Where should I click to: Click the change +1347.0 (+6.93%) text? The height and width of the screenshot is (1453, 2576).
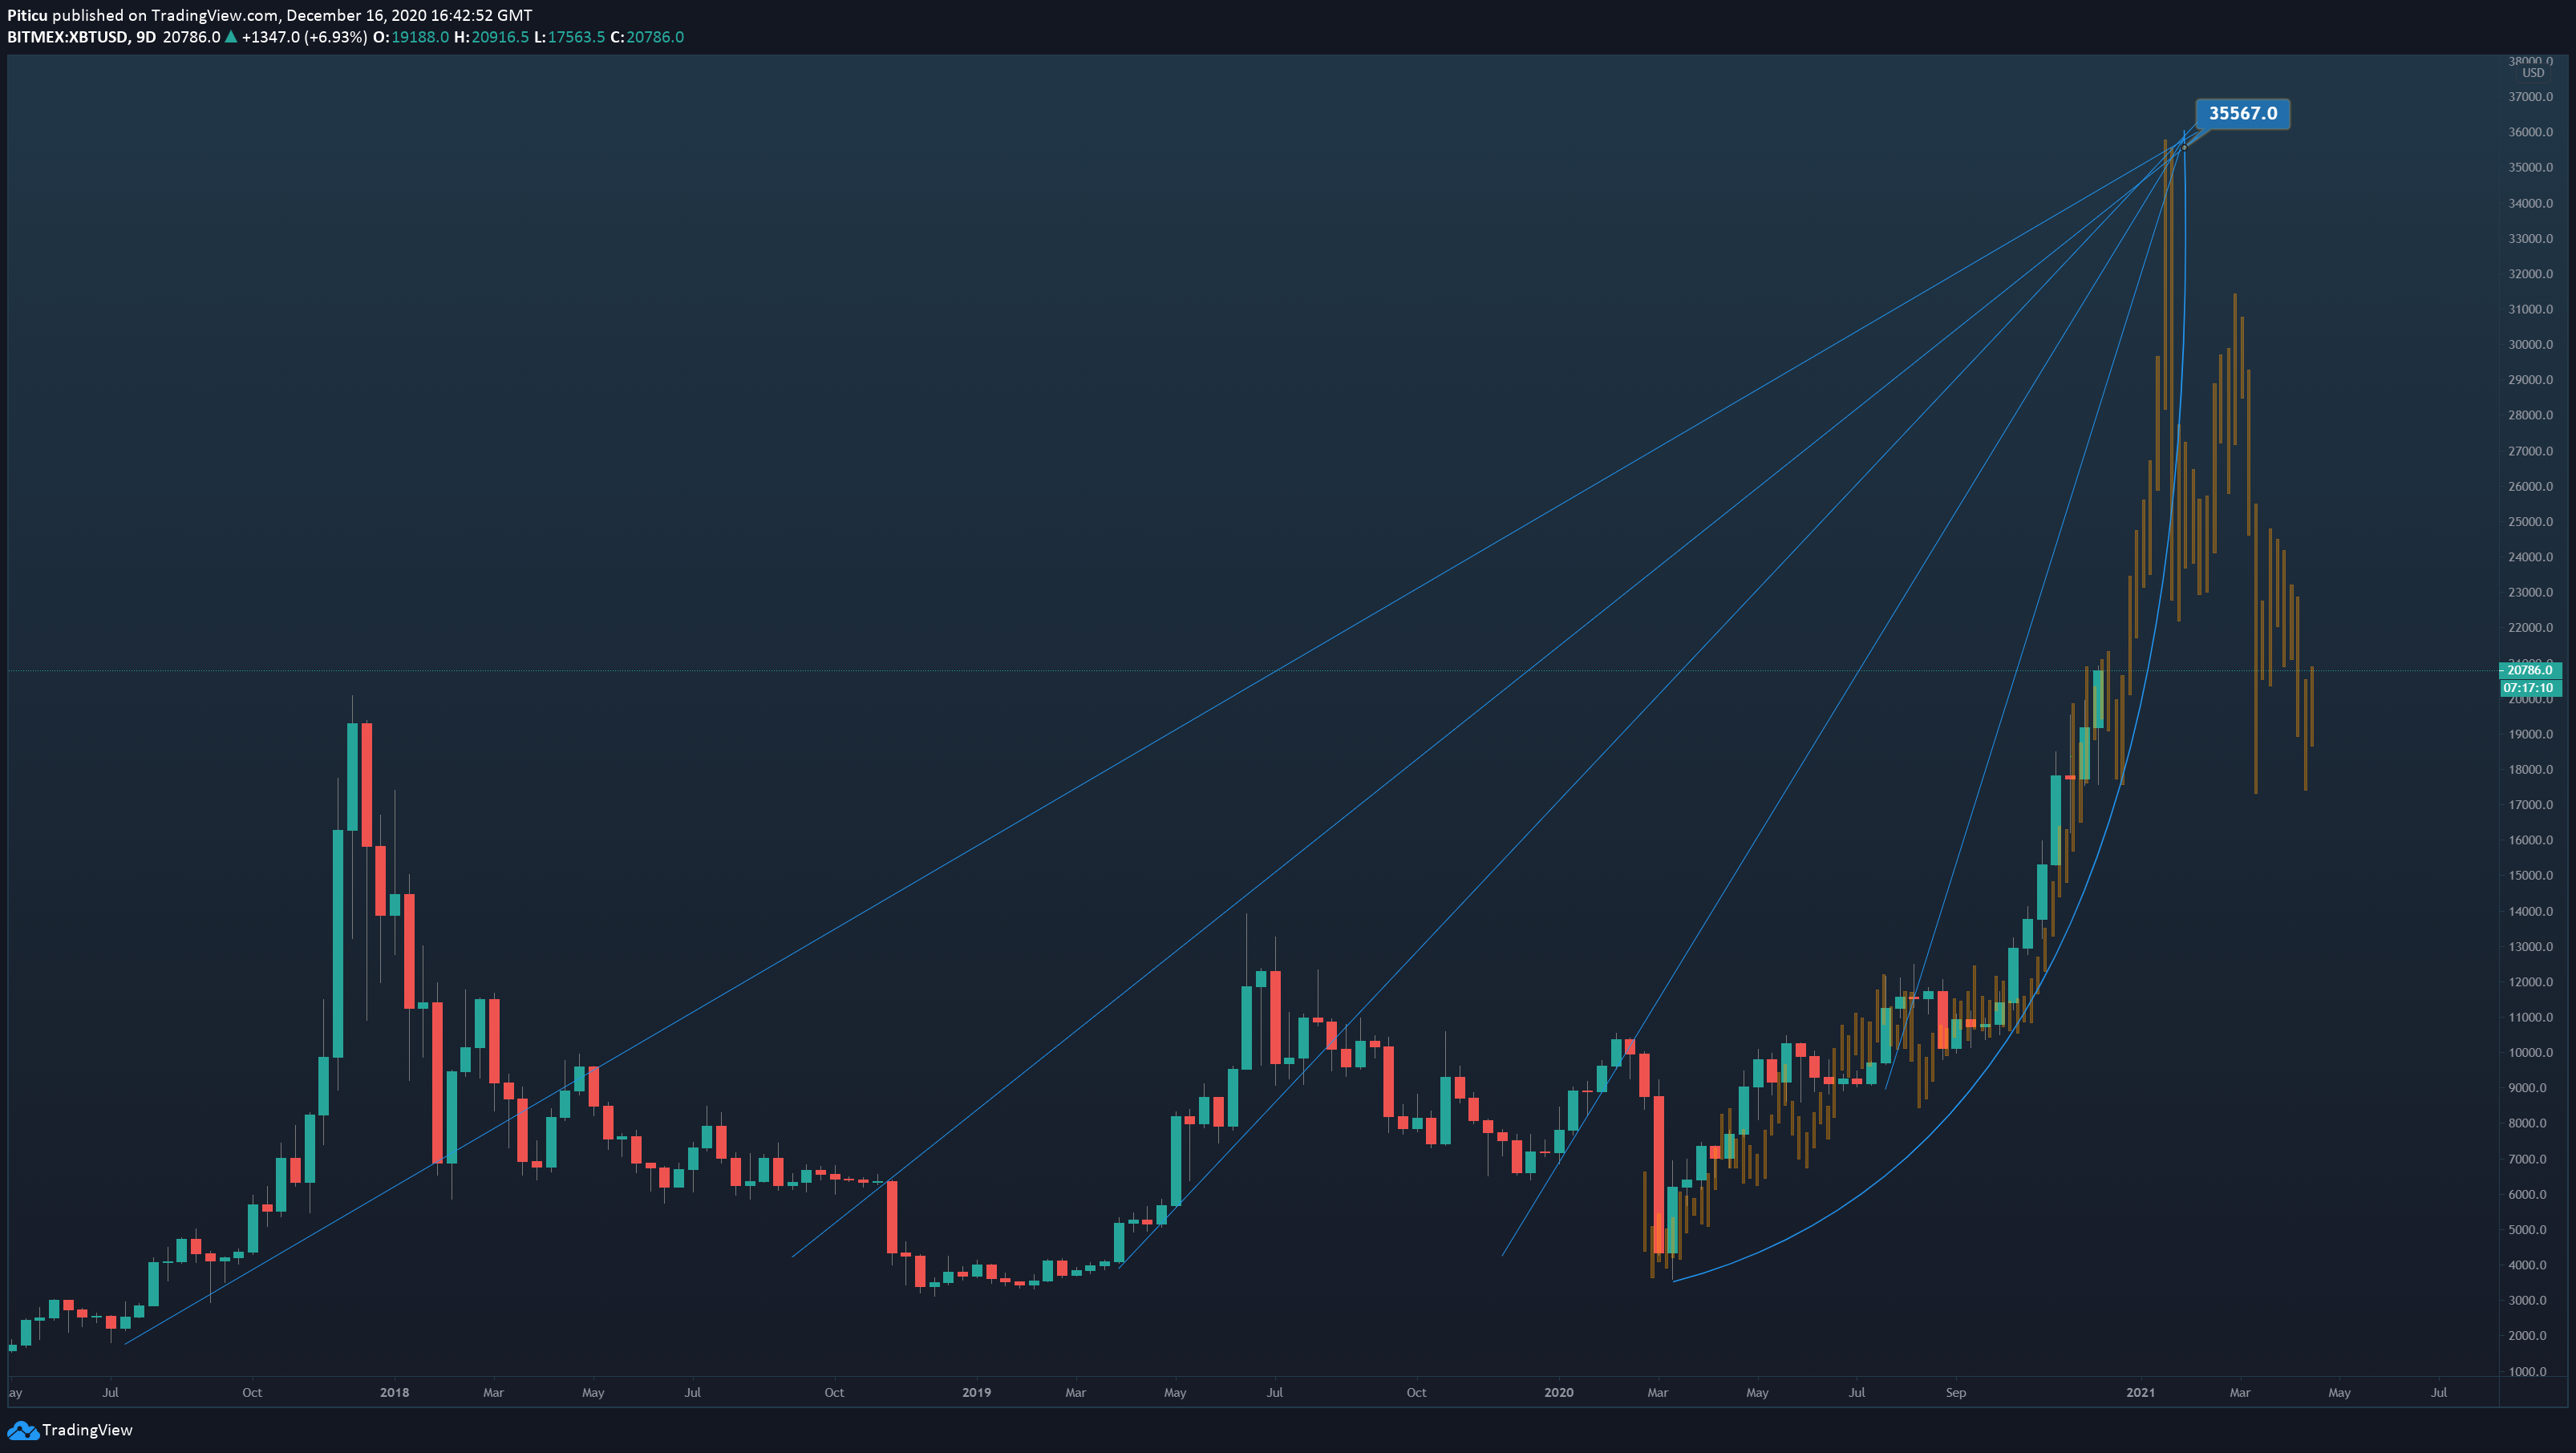(x=304, y=37)
